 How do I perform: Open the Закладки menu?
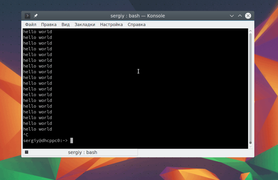pos(85,25)
